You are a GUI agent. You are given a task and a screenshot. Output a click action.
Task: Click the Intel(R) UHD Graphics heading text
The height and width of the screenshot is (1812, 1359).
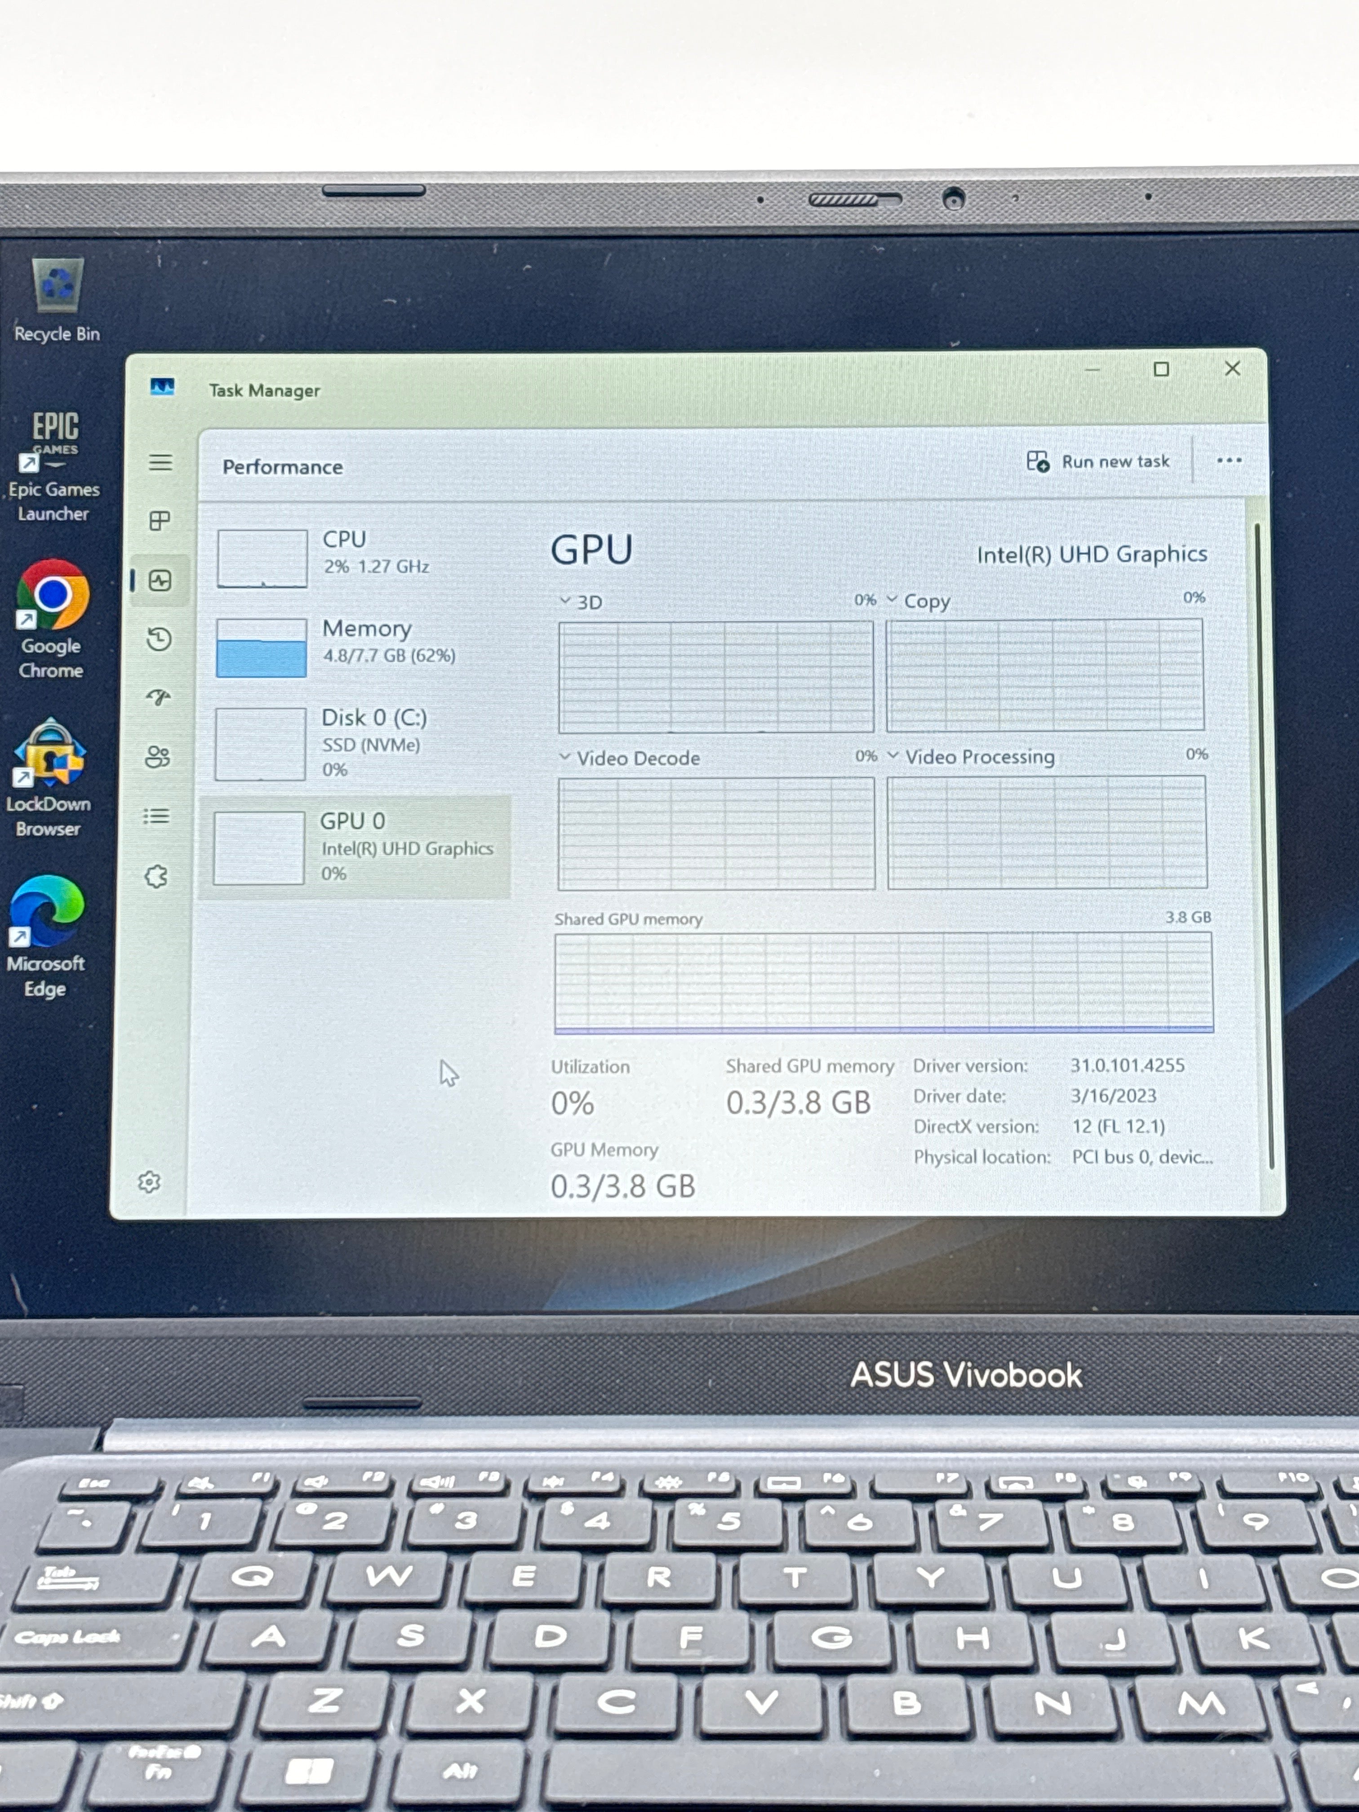1091,555
